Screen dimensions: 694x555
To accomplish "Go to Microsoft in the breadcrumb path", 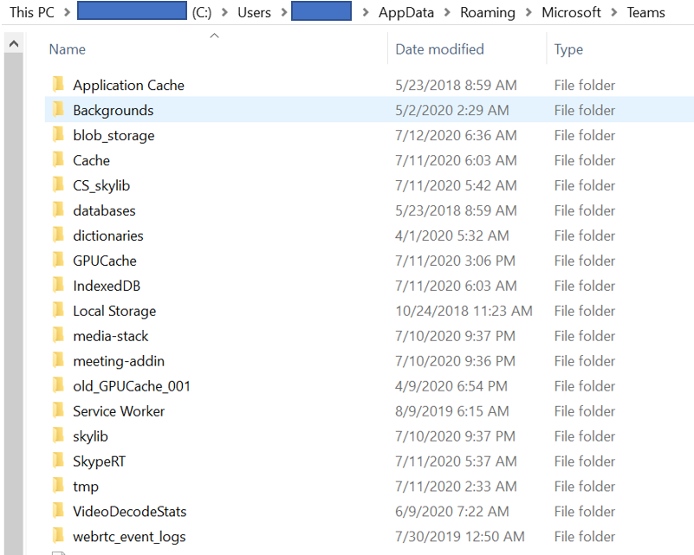I will pyautogui.click(x=571, y=12).
